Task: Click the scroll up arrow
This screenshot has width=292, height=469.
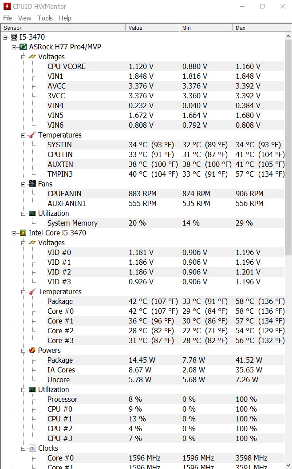Action: (288, 36)
